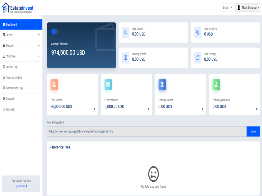The width and height of the screenshot is (262, 196).
Task: Click the Update Plan link
Action: (x=21, y=186)
